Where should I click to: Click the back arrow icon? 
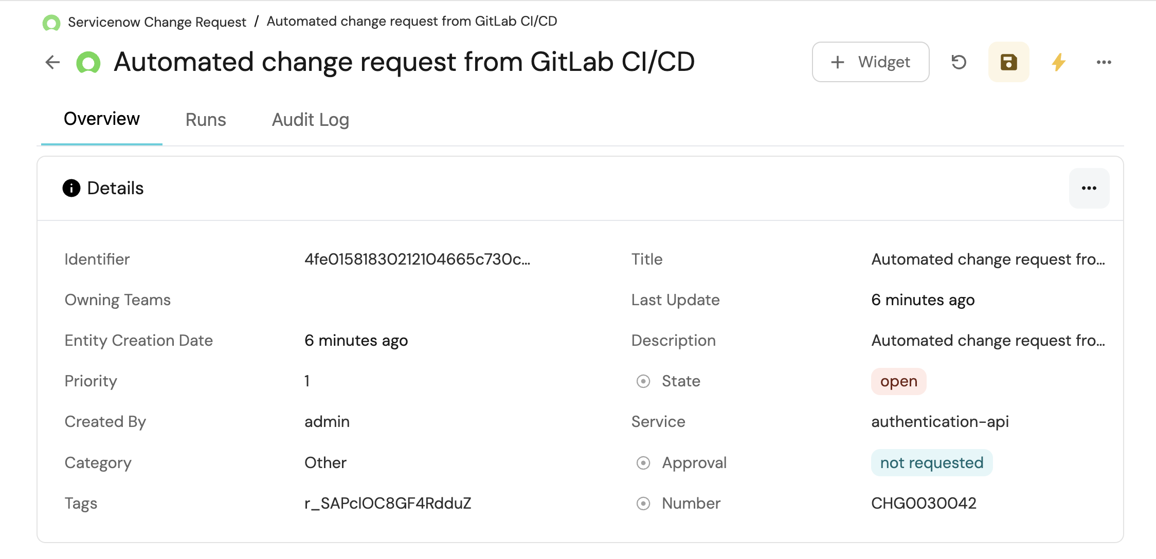[52, 62]
